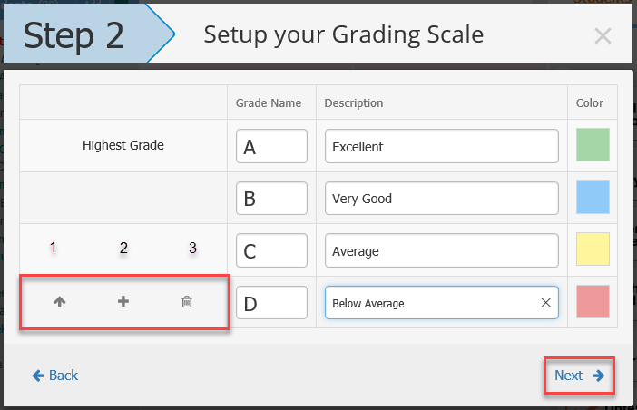Go to Next step
Image resolution: width=637 pixels, height=410 pixels.
tap(579, 376)
